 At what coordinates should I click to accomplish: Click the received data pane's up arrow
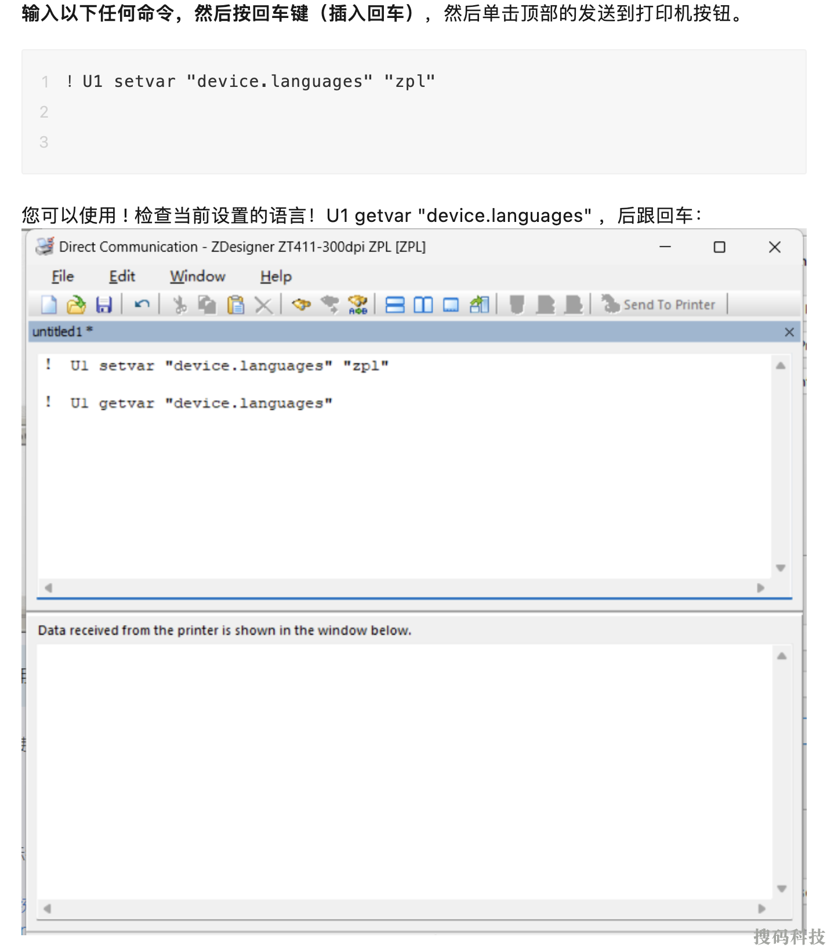coord(782,656)
